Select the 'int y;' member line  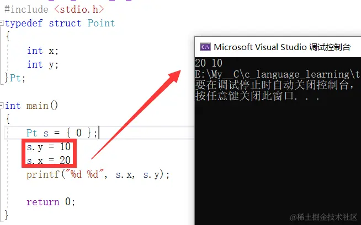[43, 64]
